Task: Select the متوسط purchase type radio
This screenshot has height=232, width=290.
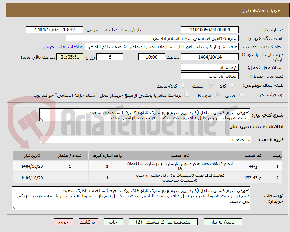Action: 217,95
